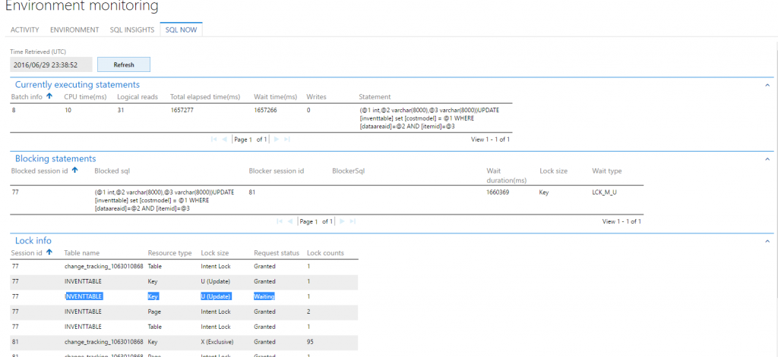Select the highlighted INVENTTABLE Waiting row
Viewport: 778px width, 357px height.
pyautogui.click(x=182, y=296)
